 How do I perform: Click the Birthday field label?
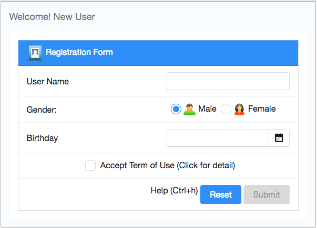tap(42, 138)
